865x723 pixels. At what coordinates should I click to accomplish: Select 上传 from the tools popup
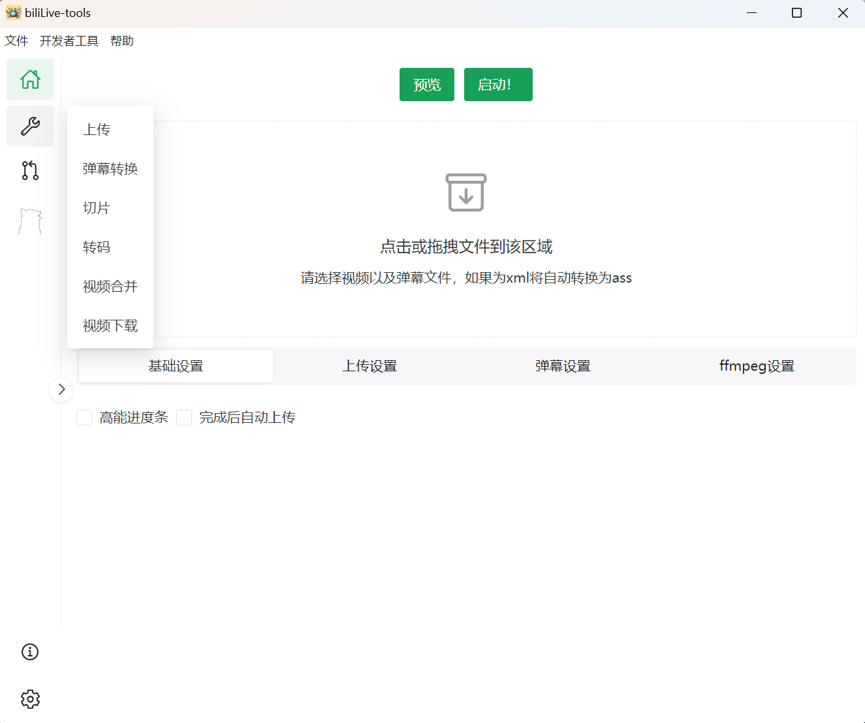[x=110, y=129]
